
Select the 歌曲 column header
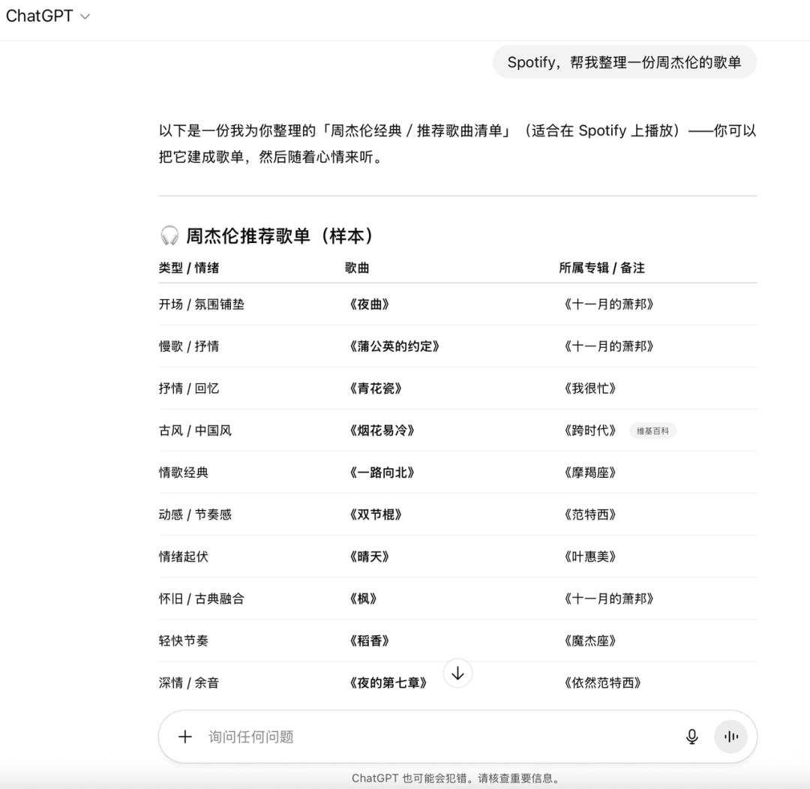coord(357,268)
